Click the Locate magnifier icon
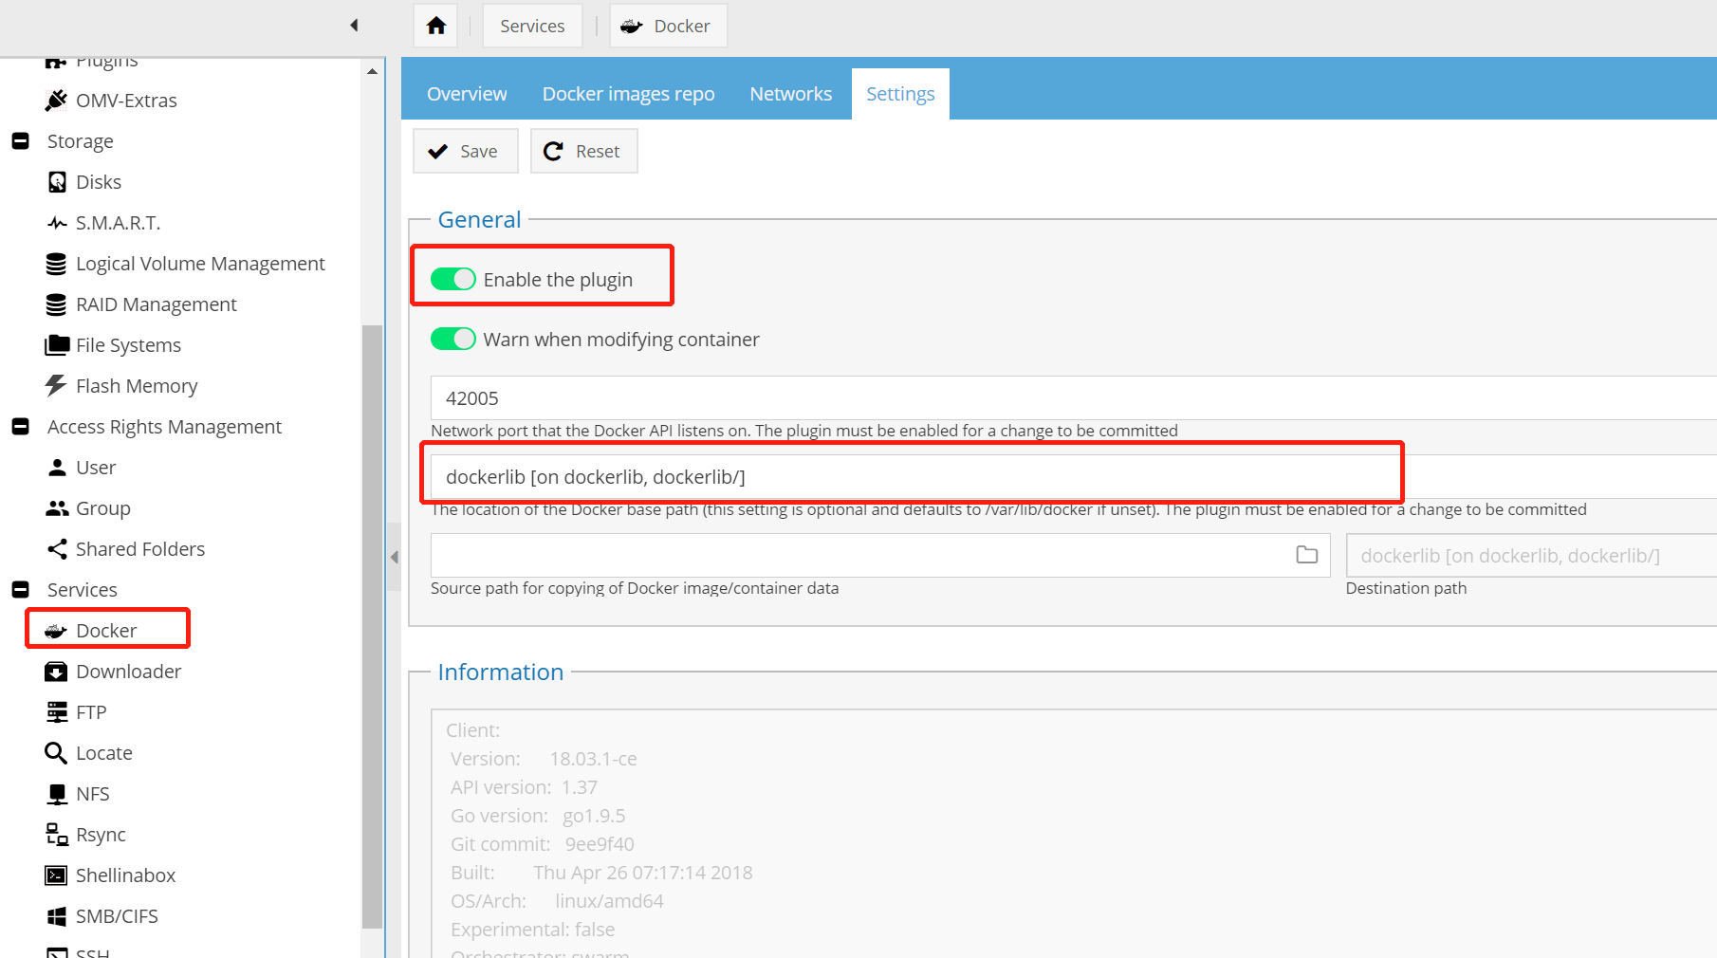Image resolution: width=1717 pixels, height=958 pixels. pos(56,753)
